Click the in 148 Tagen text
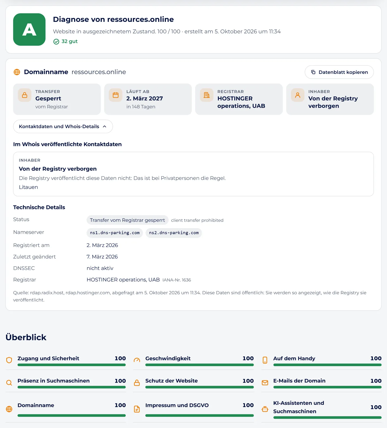This screenshot has width=387, height=428. pos(141,107)
